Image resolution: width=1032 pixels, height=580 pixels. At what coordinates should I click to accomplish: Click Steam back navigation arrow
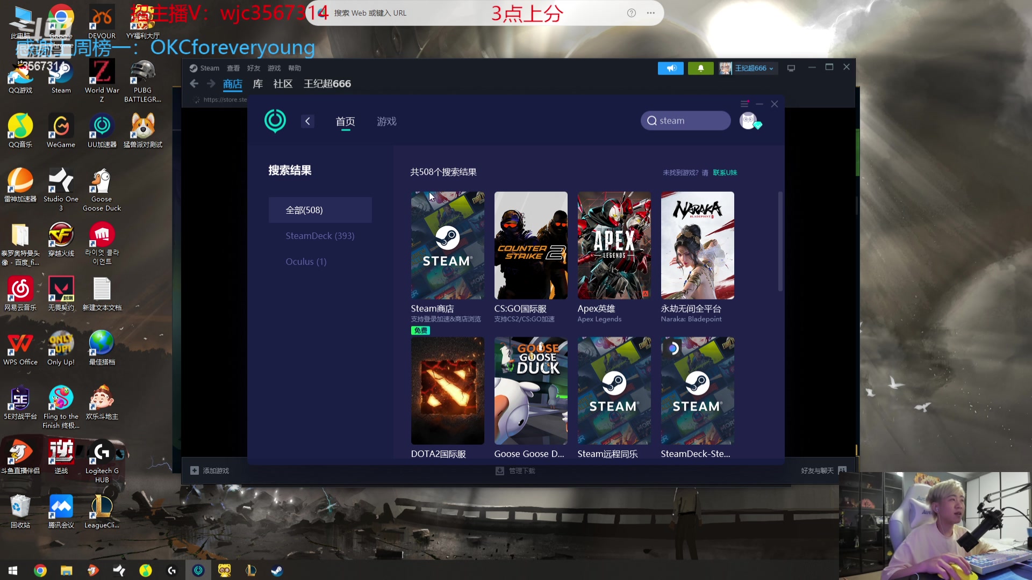pos(195,84)
